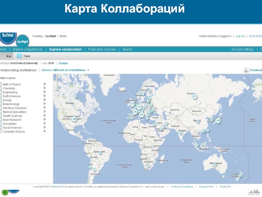Click the SciVal Spotlight logo
The image size is (262, 197).
[x=23, y=41]
